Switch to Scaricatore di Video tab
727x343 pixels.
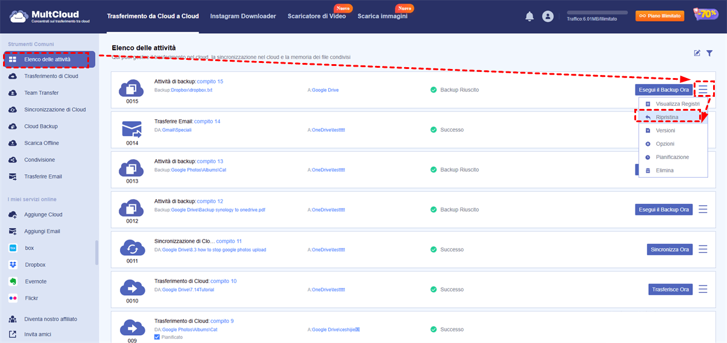point(317,16)
